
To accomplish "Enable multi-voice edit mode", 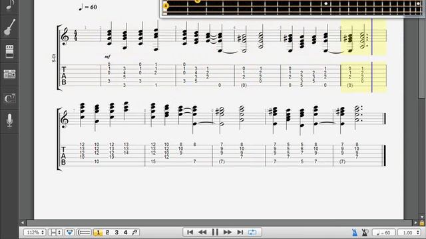I will click(x=134, y=232).
